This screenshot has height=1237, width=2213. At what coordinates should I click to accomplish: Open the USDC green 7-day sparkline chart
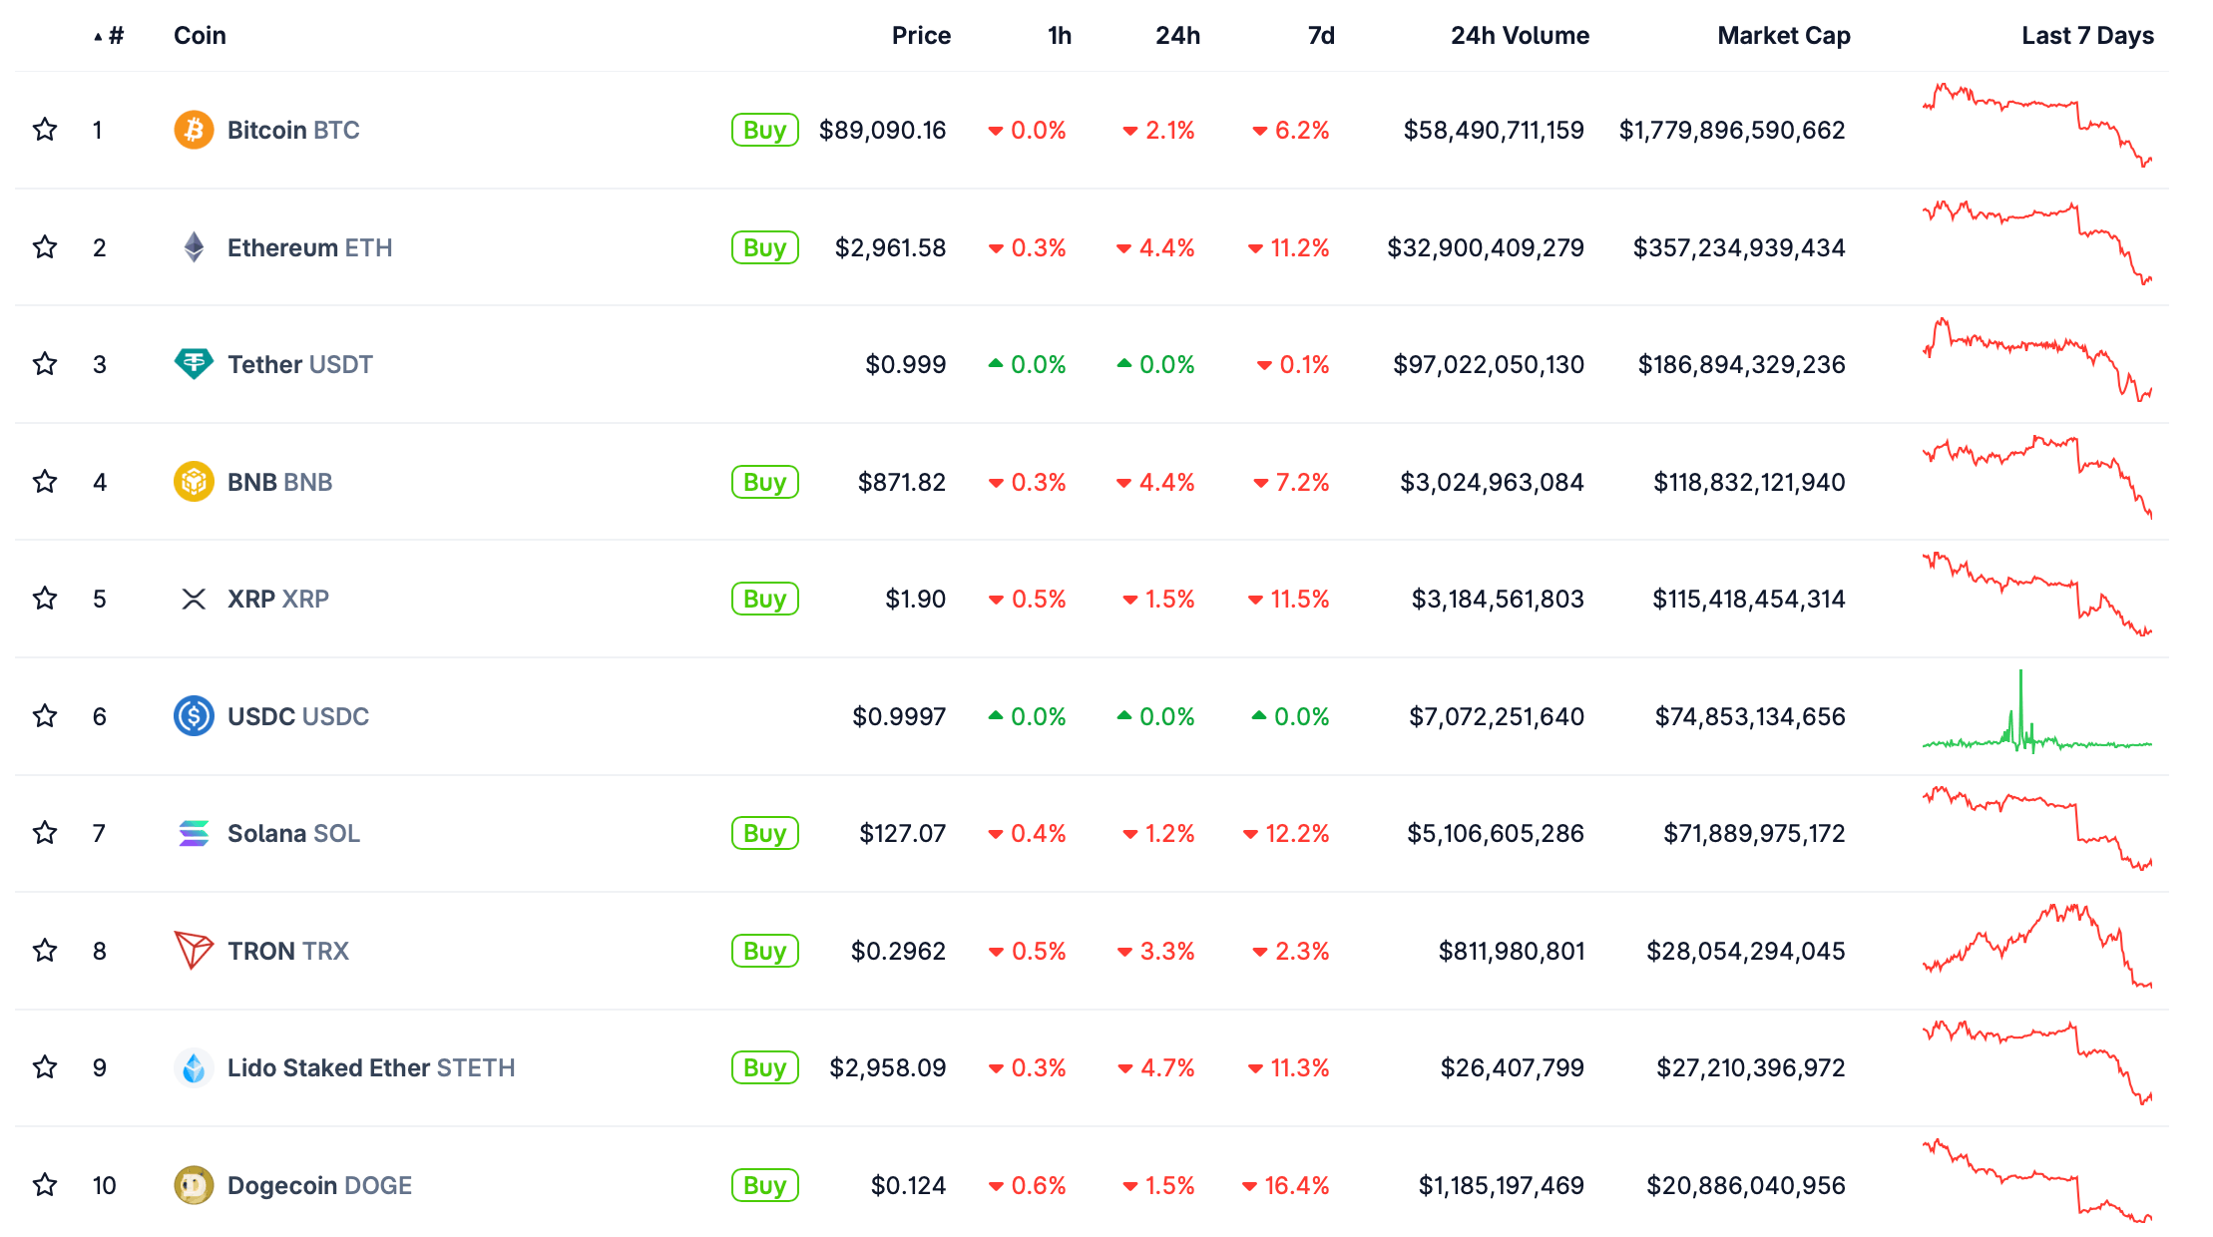coord(2036,716)
